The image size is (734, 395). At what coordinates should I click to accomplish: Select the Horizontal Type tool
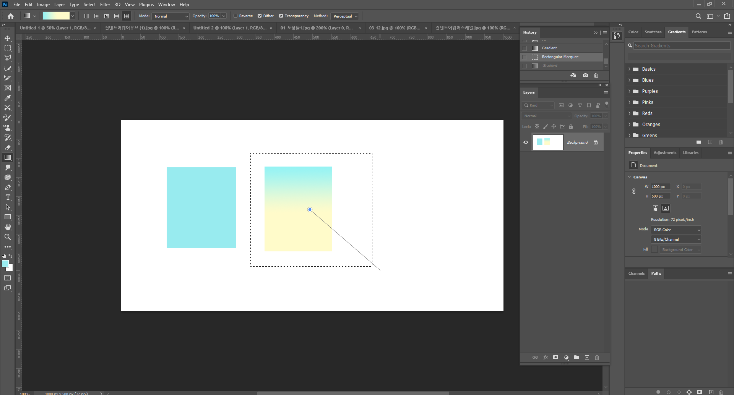8,197
